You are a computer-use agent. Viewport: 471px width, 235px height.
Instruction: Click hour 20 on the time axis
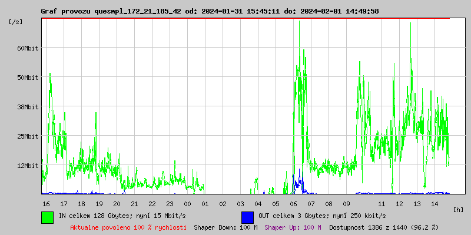pyautogui.click(x=117, y=203)
